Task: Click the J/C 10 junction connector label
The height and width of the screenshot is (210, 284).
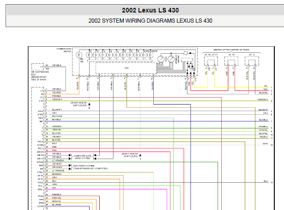Action: coord(231,55)
